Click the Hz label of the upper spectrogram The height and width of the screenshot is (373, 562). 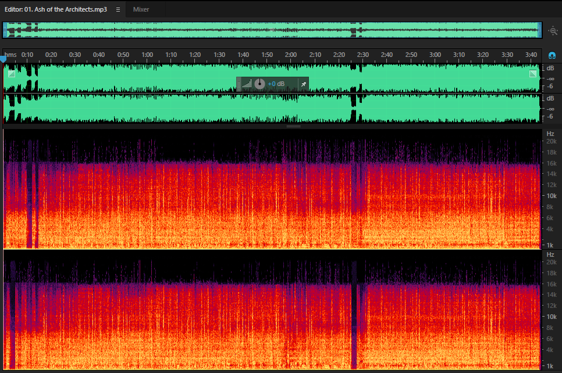pyautogui.click(x=550, y=134)
